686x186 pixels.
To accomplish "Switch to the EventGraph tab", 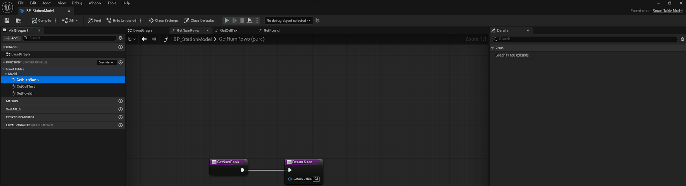I will point(142,30).
